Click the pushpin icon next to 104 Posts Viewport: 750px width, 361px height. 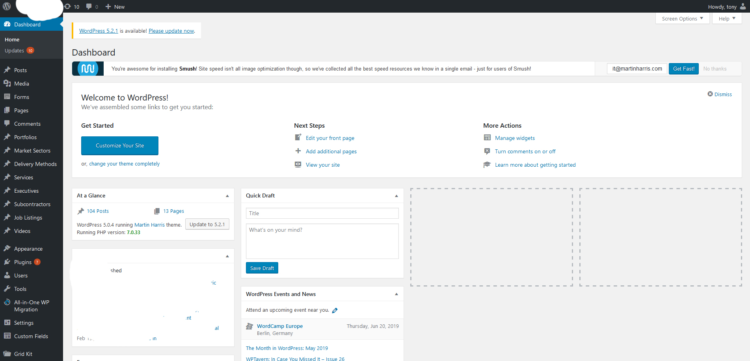pyautogui.click(x=81, y=211)
